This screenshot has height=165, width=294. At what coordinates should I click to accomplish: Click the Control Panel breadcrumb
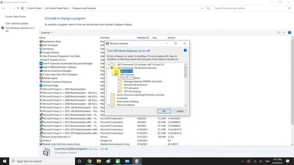[x=34, y=8]
